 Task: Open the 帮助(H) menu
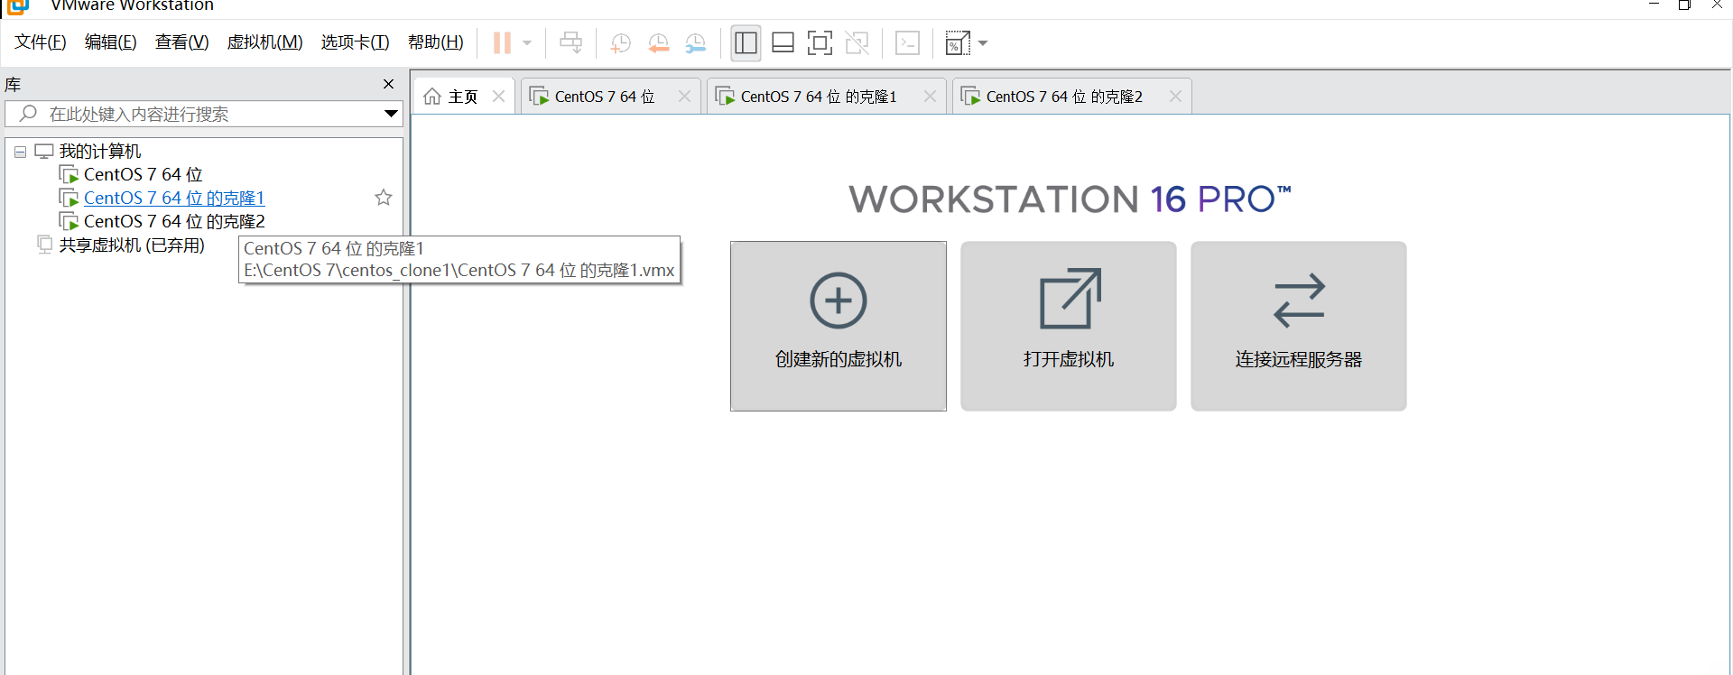click(x=435, y=42)
